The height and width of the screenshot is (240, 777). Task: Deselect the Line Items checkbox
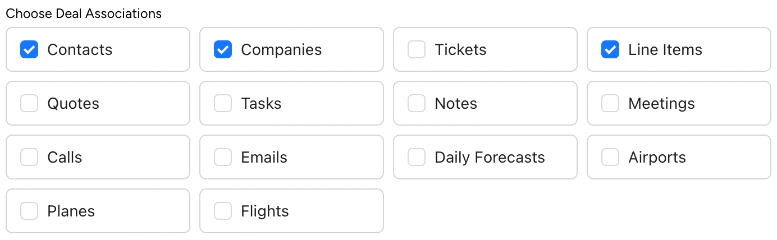pos(610,49)
